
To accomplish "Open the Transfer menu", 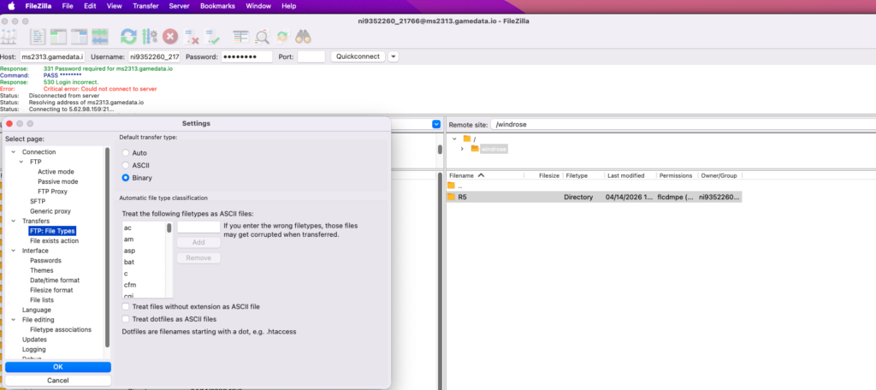I will click(x=145, y=6).
